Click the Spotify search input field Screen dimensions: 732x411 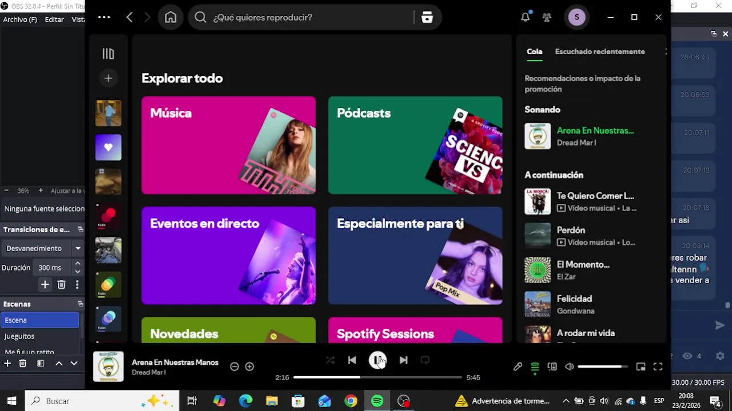[x=312, y=17]
